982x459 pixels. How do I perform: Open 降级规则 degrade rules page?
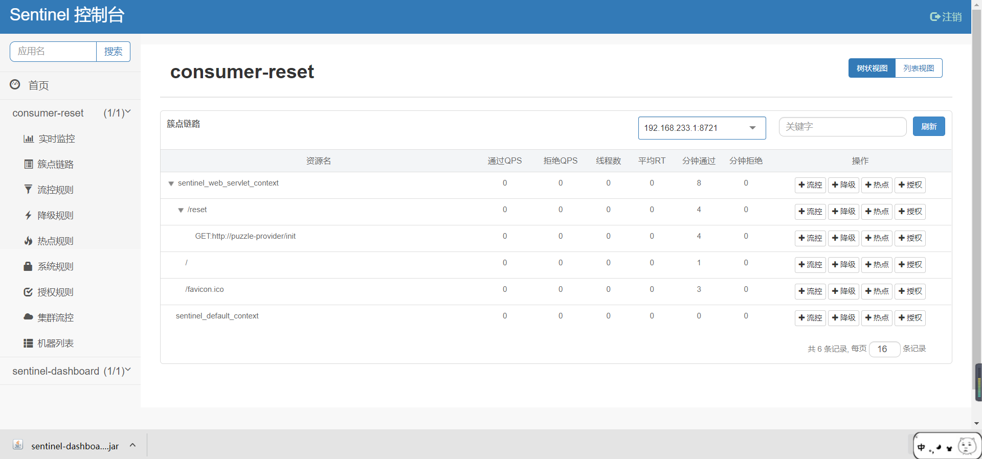coord(55,215)
